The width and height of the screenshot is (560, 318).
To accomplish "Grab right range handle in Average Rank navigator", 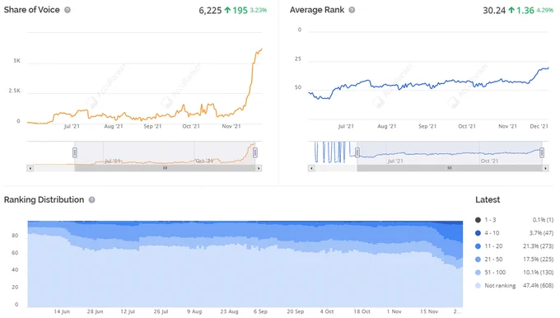I will tap(542, 152).
